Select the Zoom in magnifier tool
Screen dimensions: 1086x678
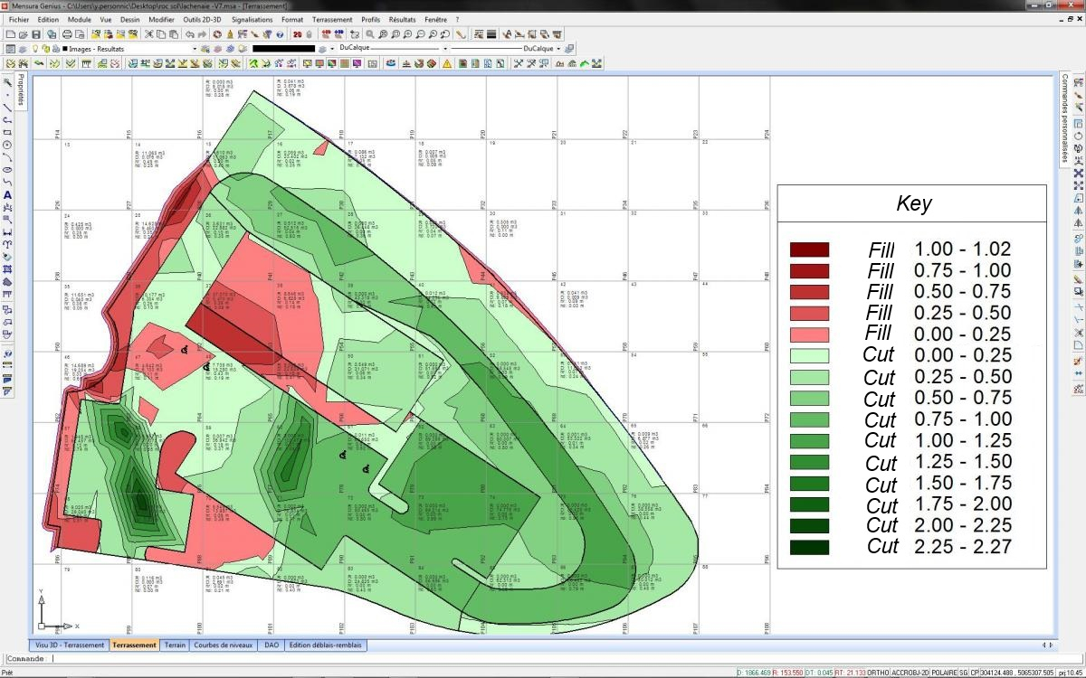tap(407, 33)
